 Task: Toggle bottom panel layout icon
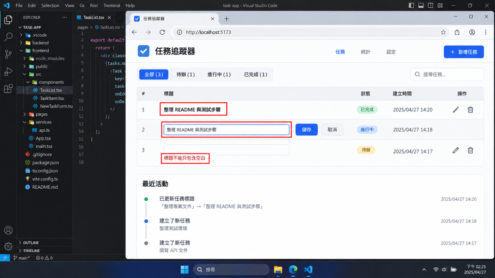coord(421,5)
